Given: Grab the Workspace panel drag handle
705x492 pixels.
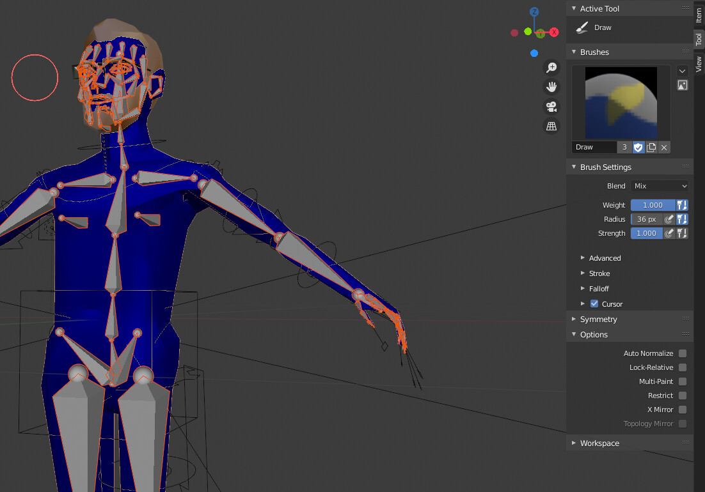Looking at the screenshot, I should [x=686, y=443].
